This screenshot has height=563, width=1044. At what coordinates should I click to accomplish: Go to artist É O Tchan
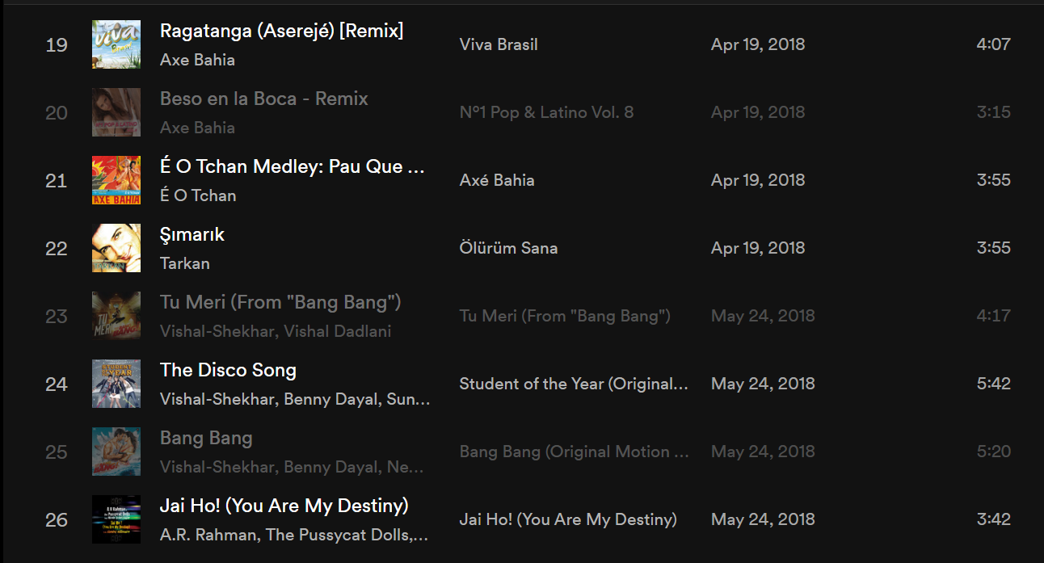tap(198, 195)
